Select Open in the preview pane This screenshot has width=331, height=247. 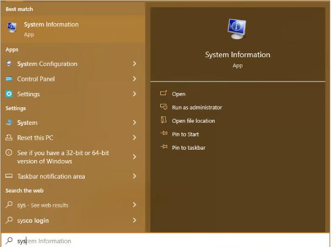pos(178,94)
